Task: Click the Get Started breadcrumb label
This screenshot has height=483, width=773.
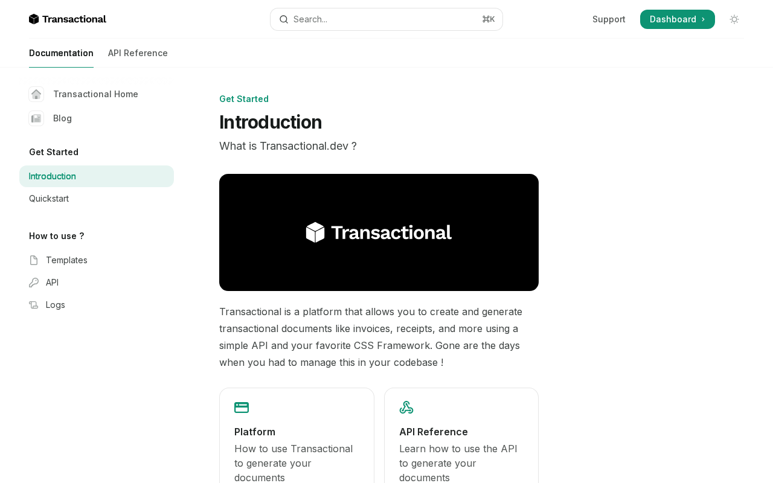Action: [x=244, y=99]
